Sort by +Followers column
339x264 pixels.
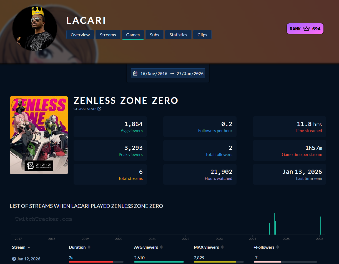click(266, 247)
